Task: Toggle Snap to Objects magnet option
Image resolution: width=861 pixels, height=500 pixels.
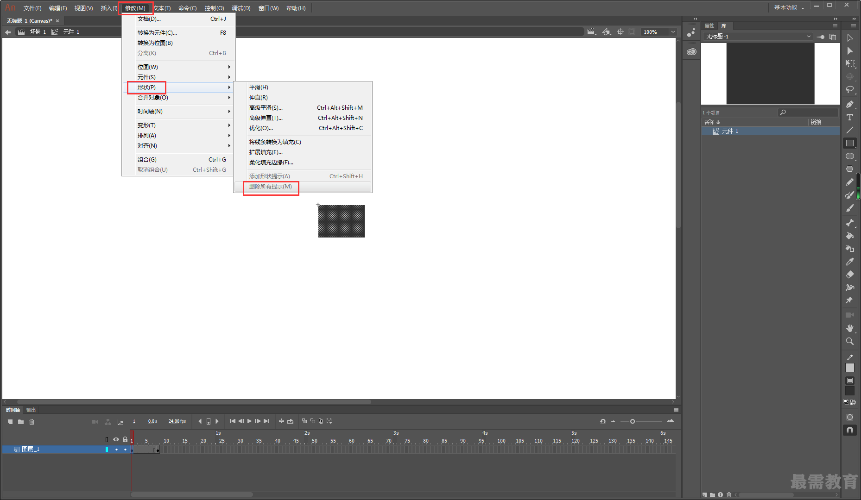Action: (x=850, y=430)
